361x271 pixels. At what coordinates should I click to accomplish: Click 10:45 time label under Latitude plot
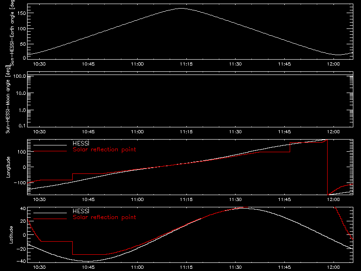point(88,267)
